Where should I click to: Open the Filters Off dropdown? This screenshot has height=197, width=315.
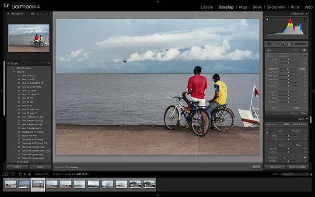pyautogui.click(x=294, y=174)
